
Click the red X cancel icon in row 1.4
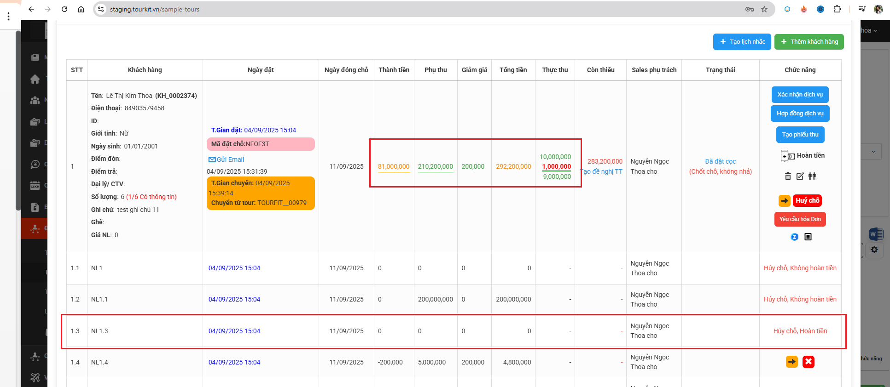809,362
